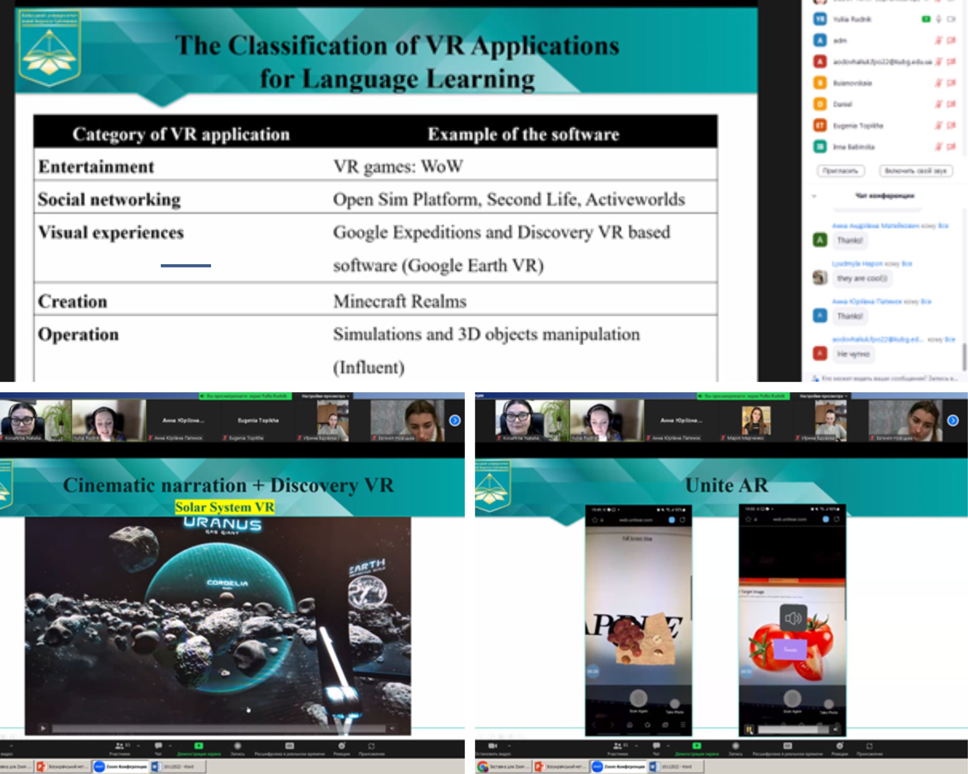Click Stop Video camera icon in Zoom toolbar
Screen dimensions: 968x774
click(493, 746)
